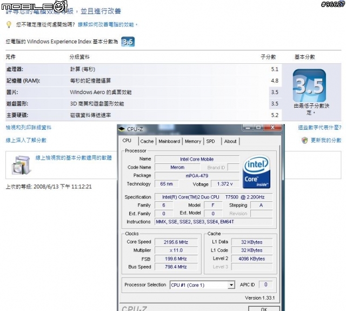The height and width of the screenshot is (311, 346).
Task: Click the 遊戲圖形 row subscore 3.5
Action: tap(275, 104)
